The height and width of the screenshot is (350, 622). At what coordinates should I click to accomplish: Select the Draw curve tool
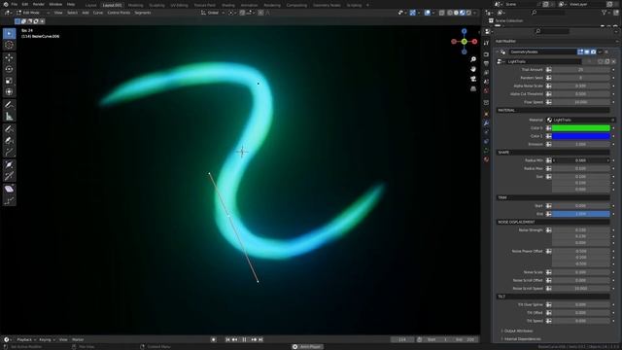tap(9, 129)
